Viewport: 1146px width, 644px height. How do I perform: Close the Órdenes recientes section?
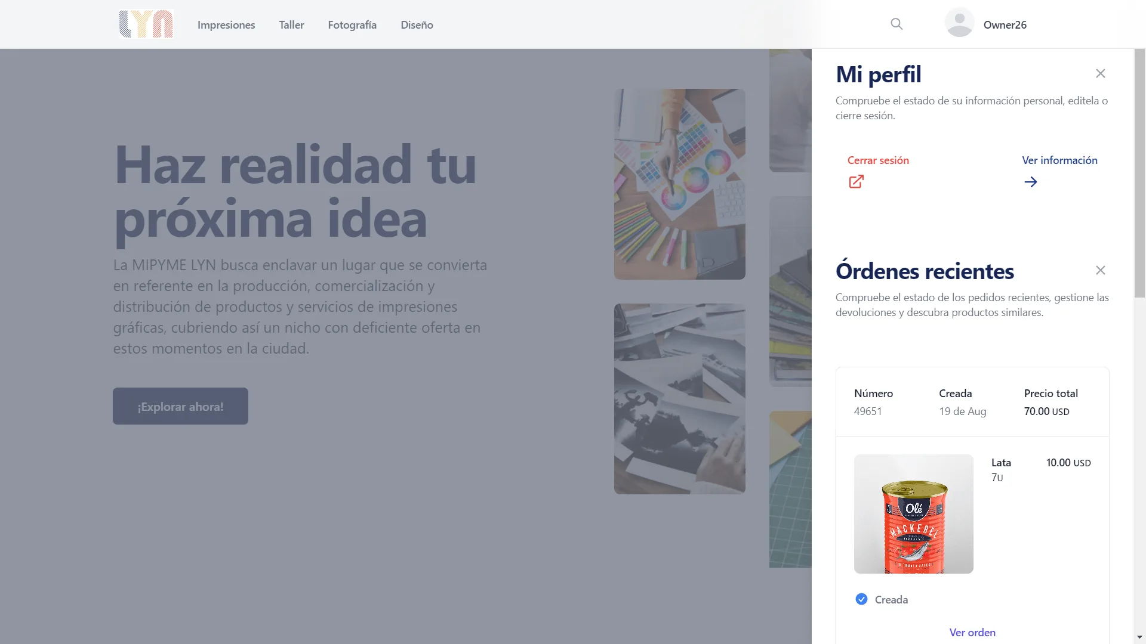point(1101,270)
